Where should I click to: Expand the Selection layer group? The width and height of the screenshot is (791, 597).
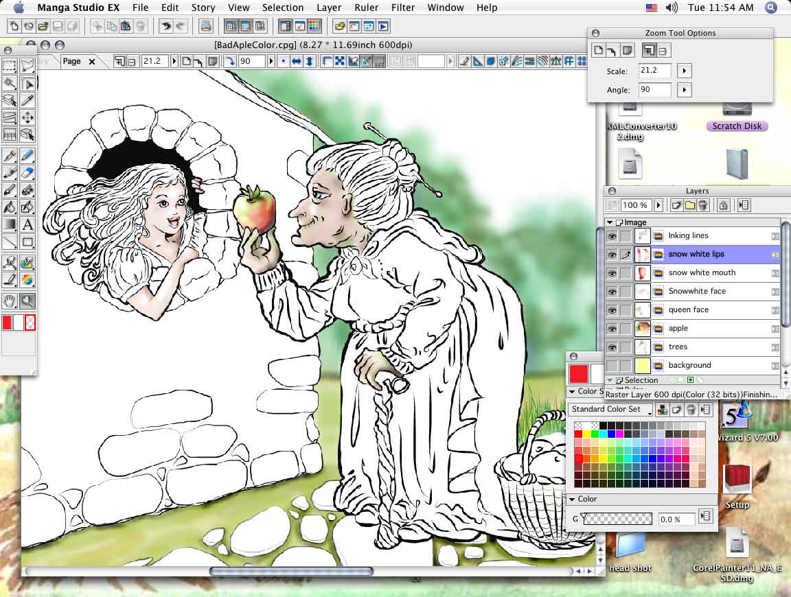tap(610, 380)
